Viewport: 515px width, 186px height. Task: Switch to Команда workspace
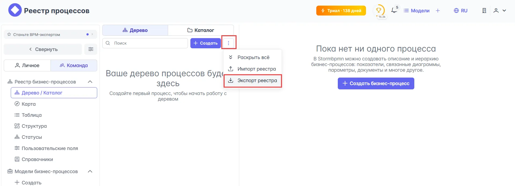coord(74,65)
